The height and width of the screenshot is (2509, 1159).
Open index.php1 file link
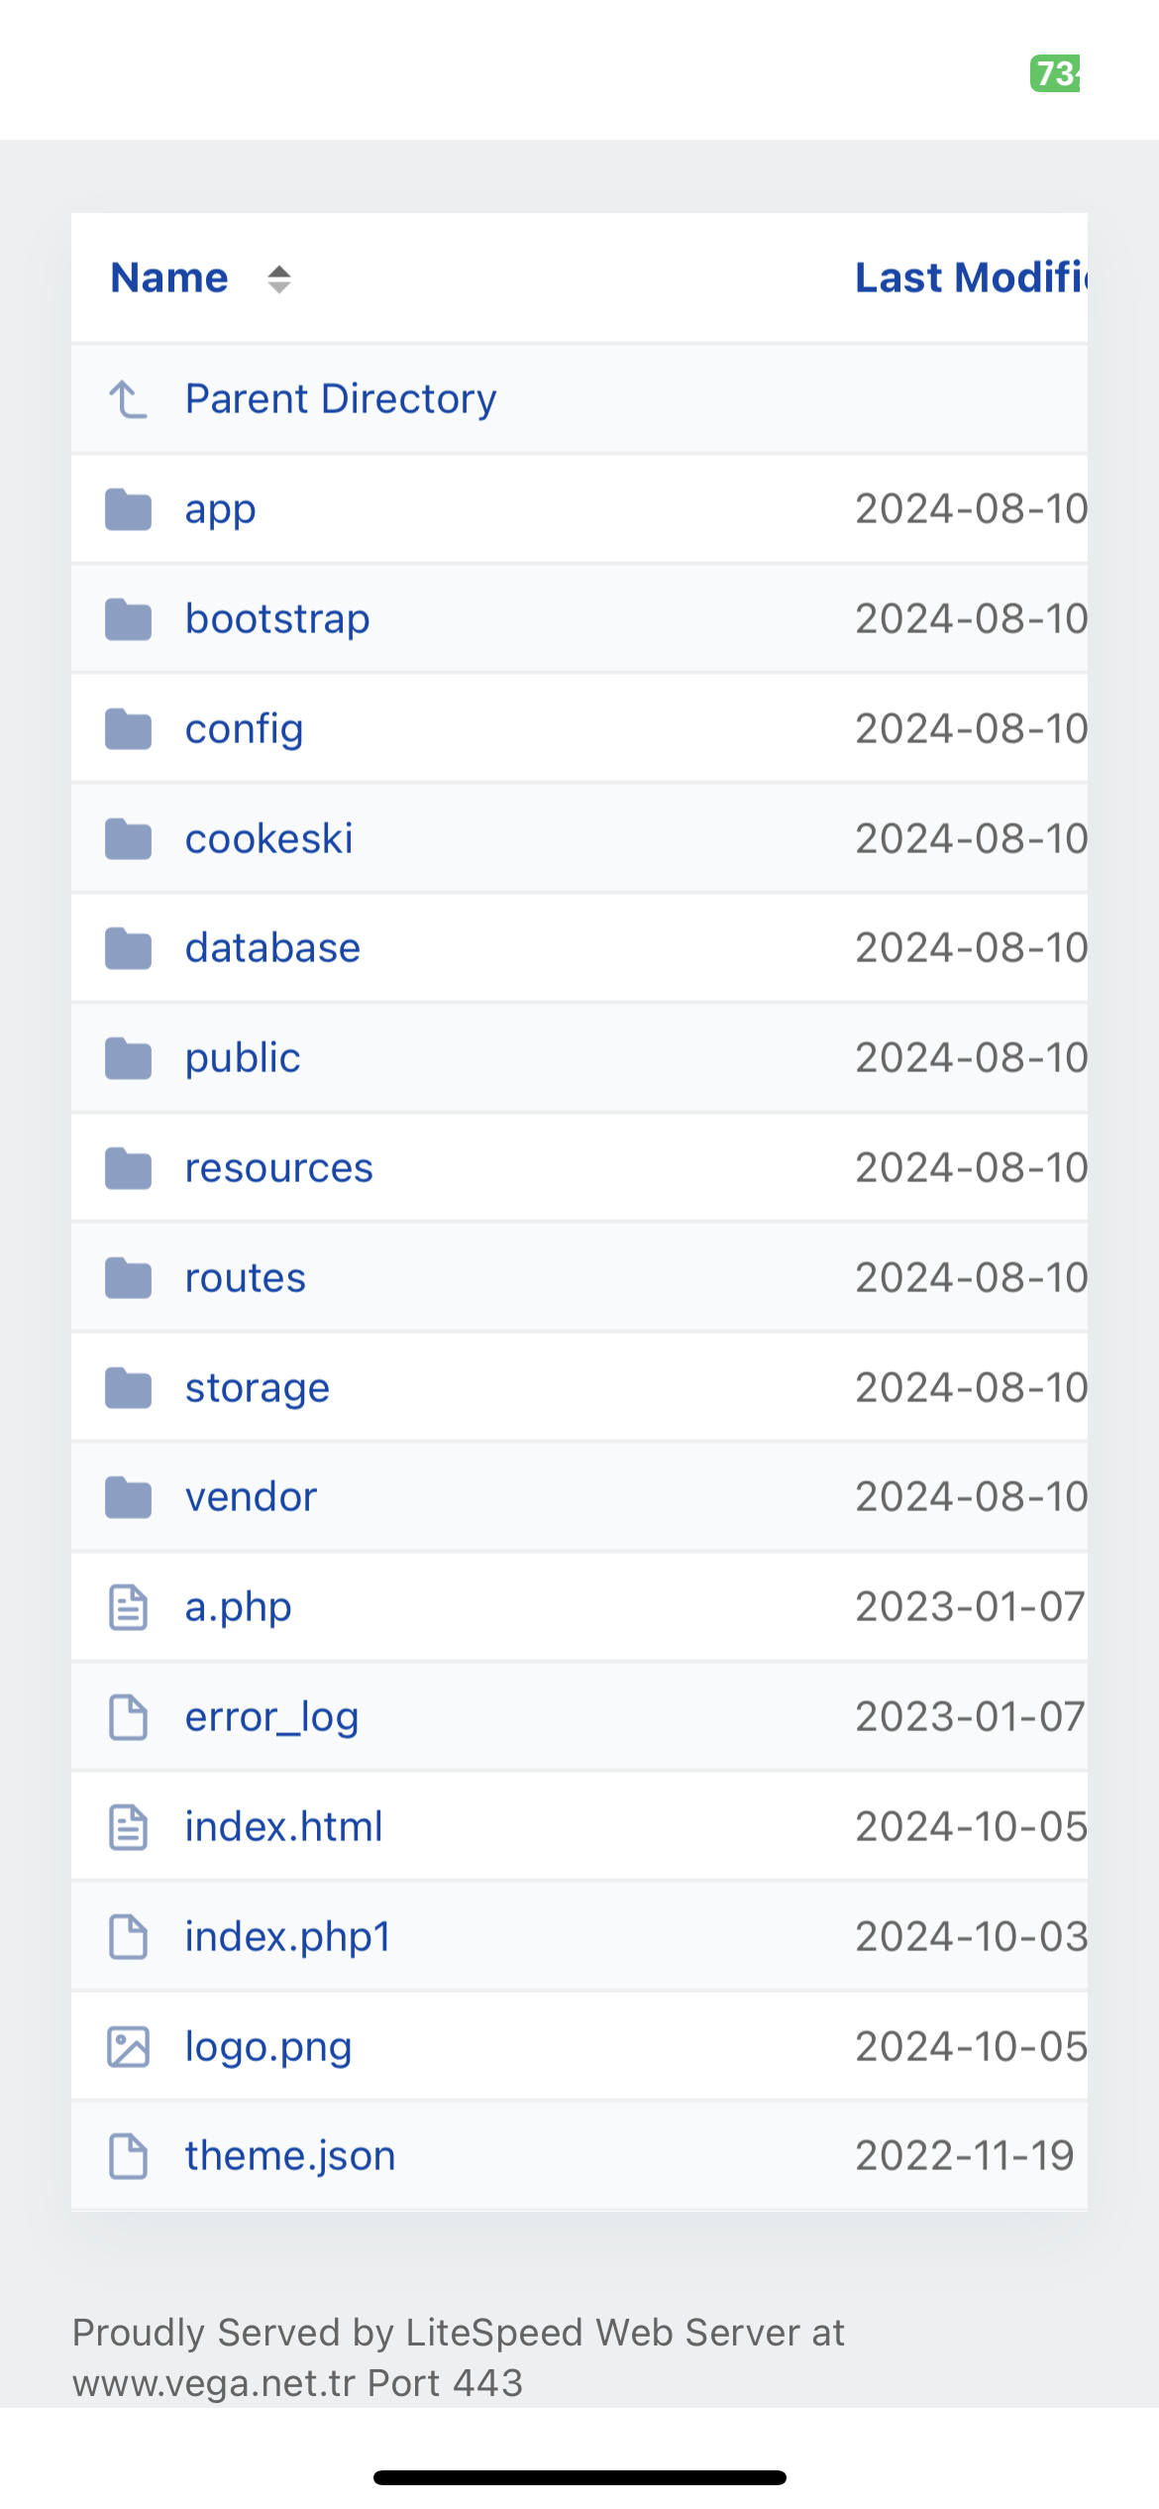pos(288,1937)
